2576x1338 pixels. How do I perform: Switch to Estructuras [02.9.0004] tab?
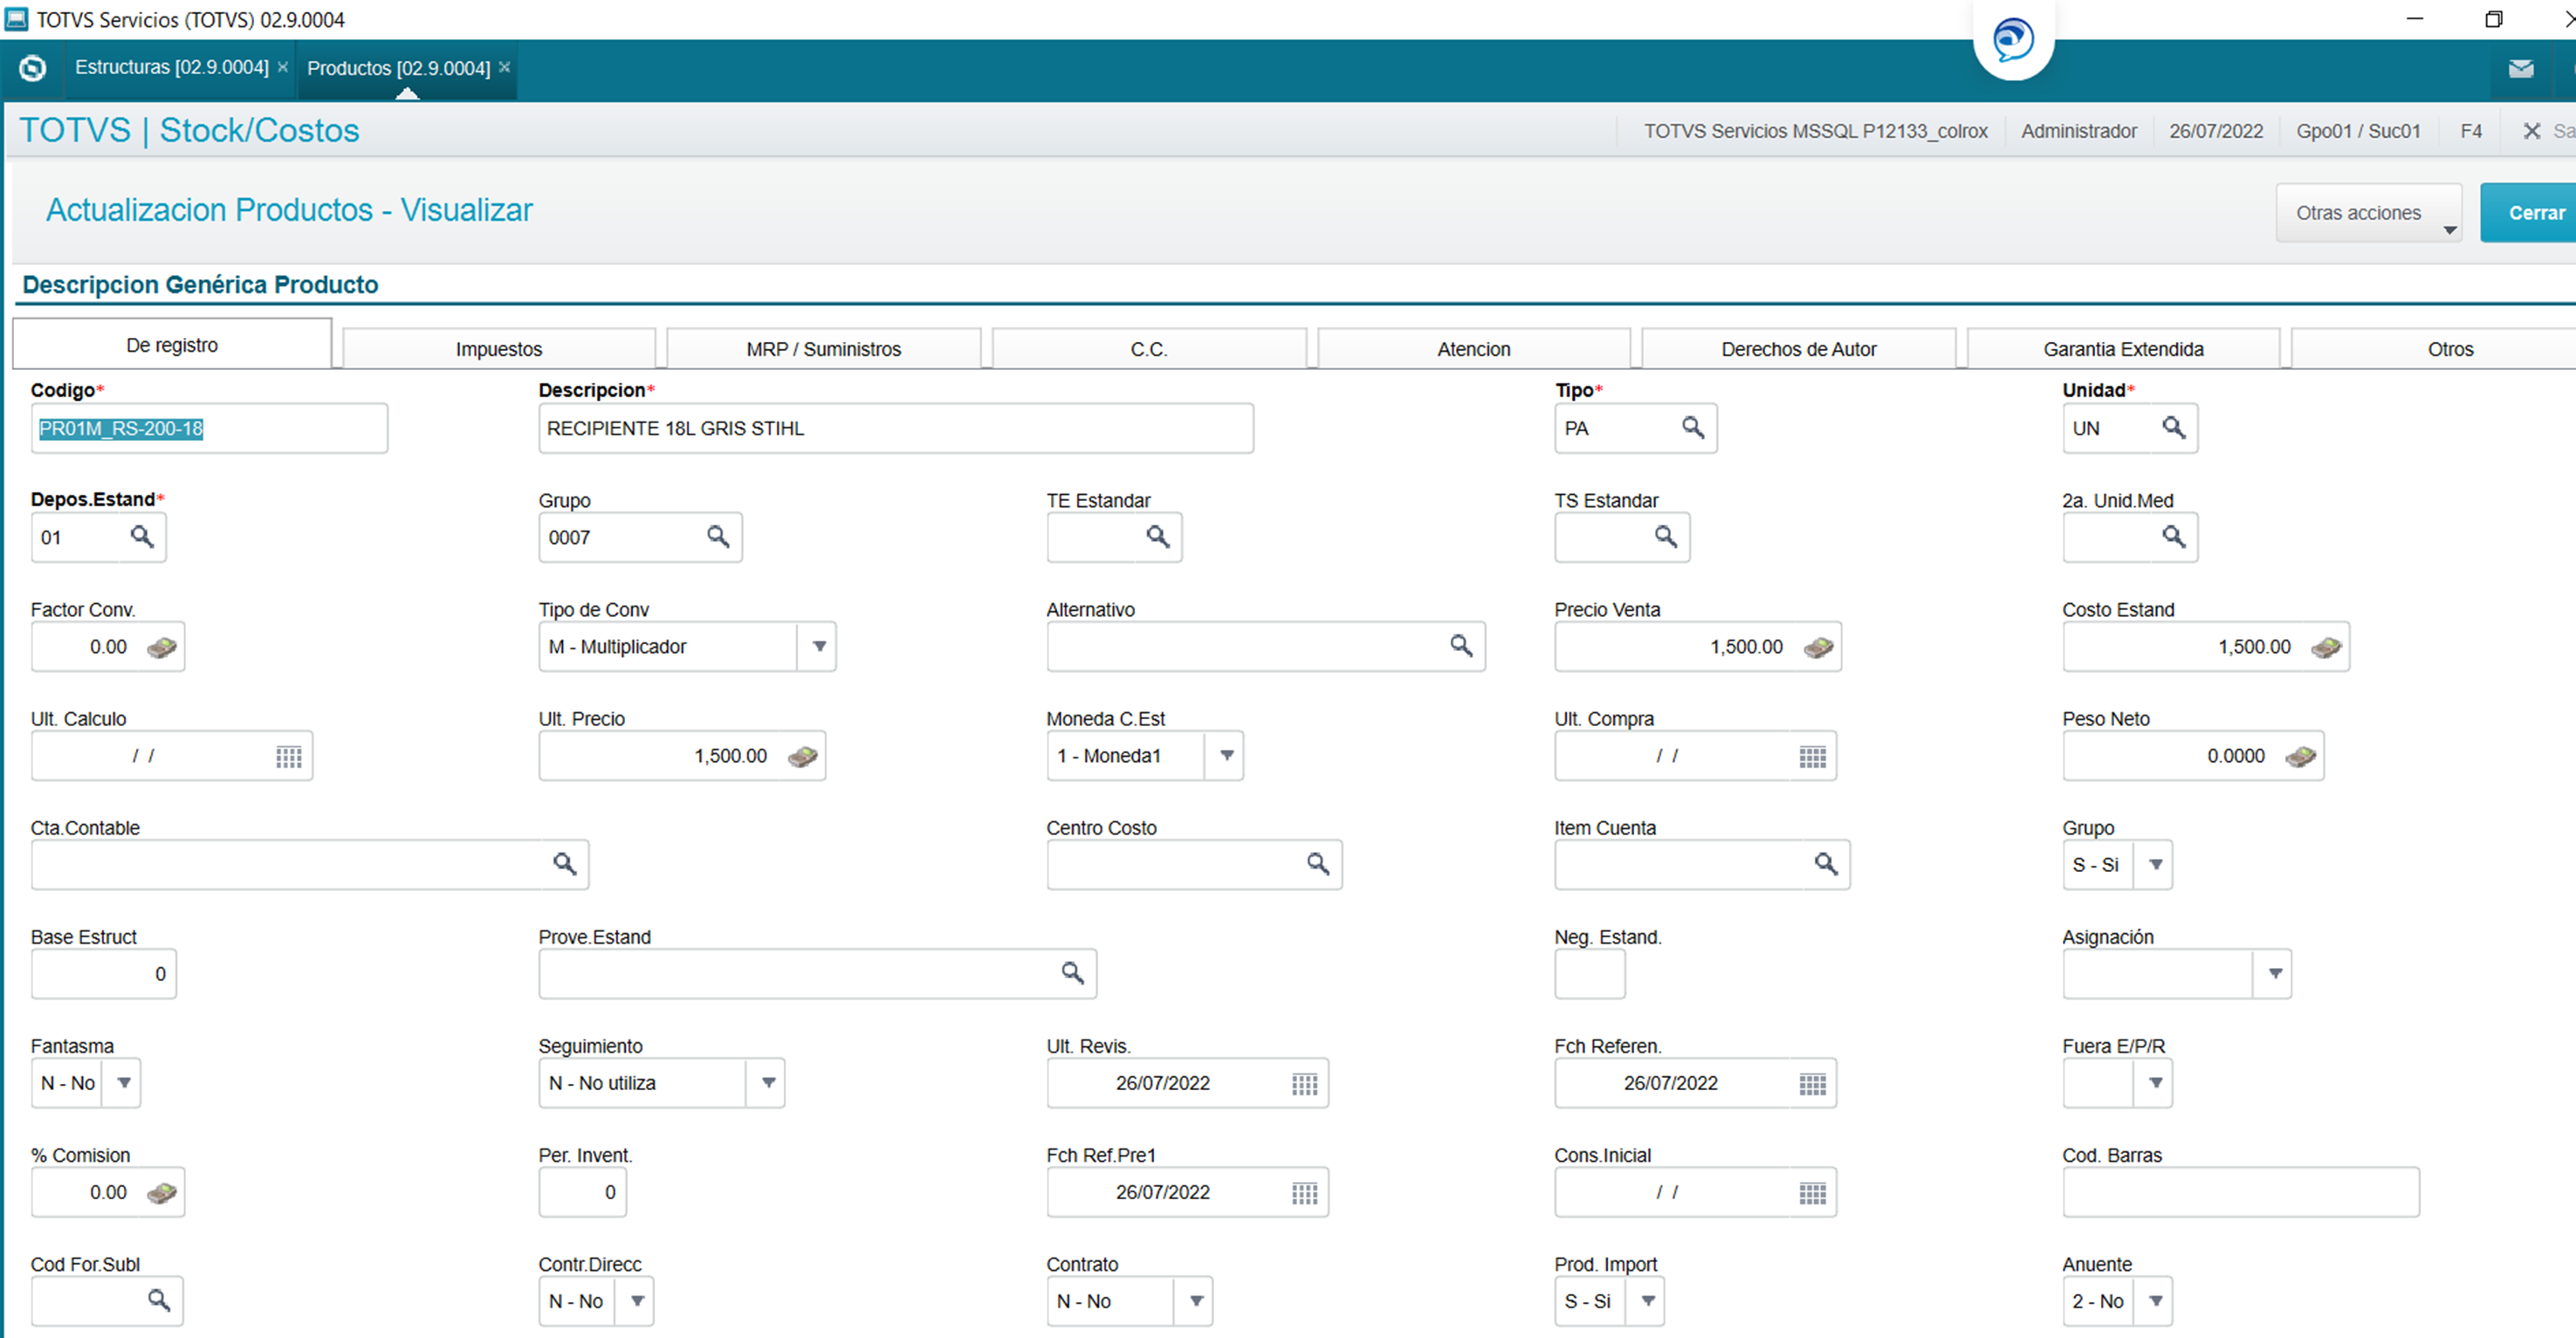(172, 68)
